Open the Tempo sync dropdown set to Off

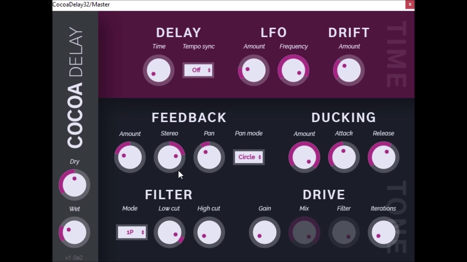point(198,70)
